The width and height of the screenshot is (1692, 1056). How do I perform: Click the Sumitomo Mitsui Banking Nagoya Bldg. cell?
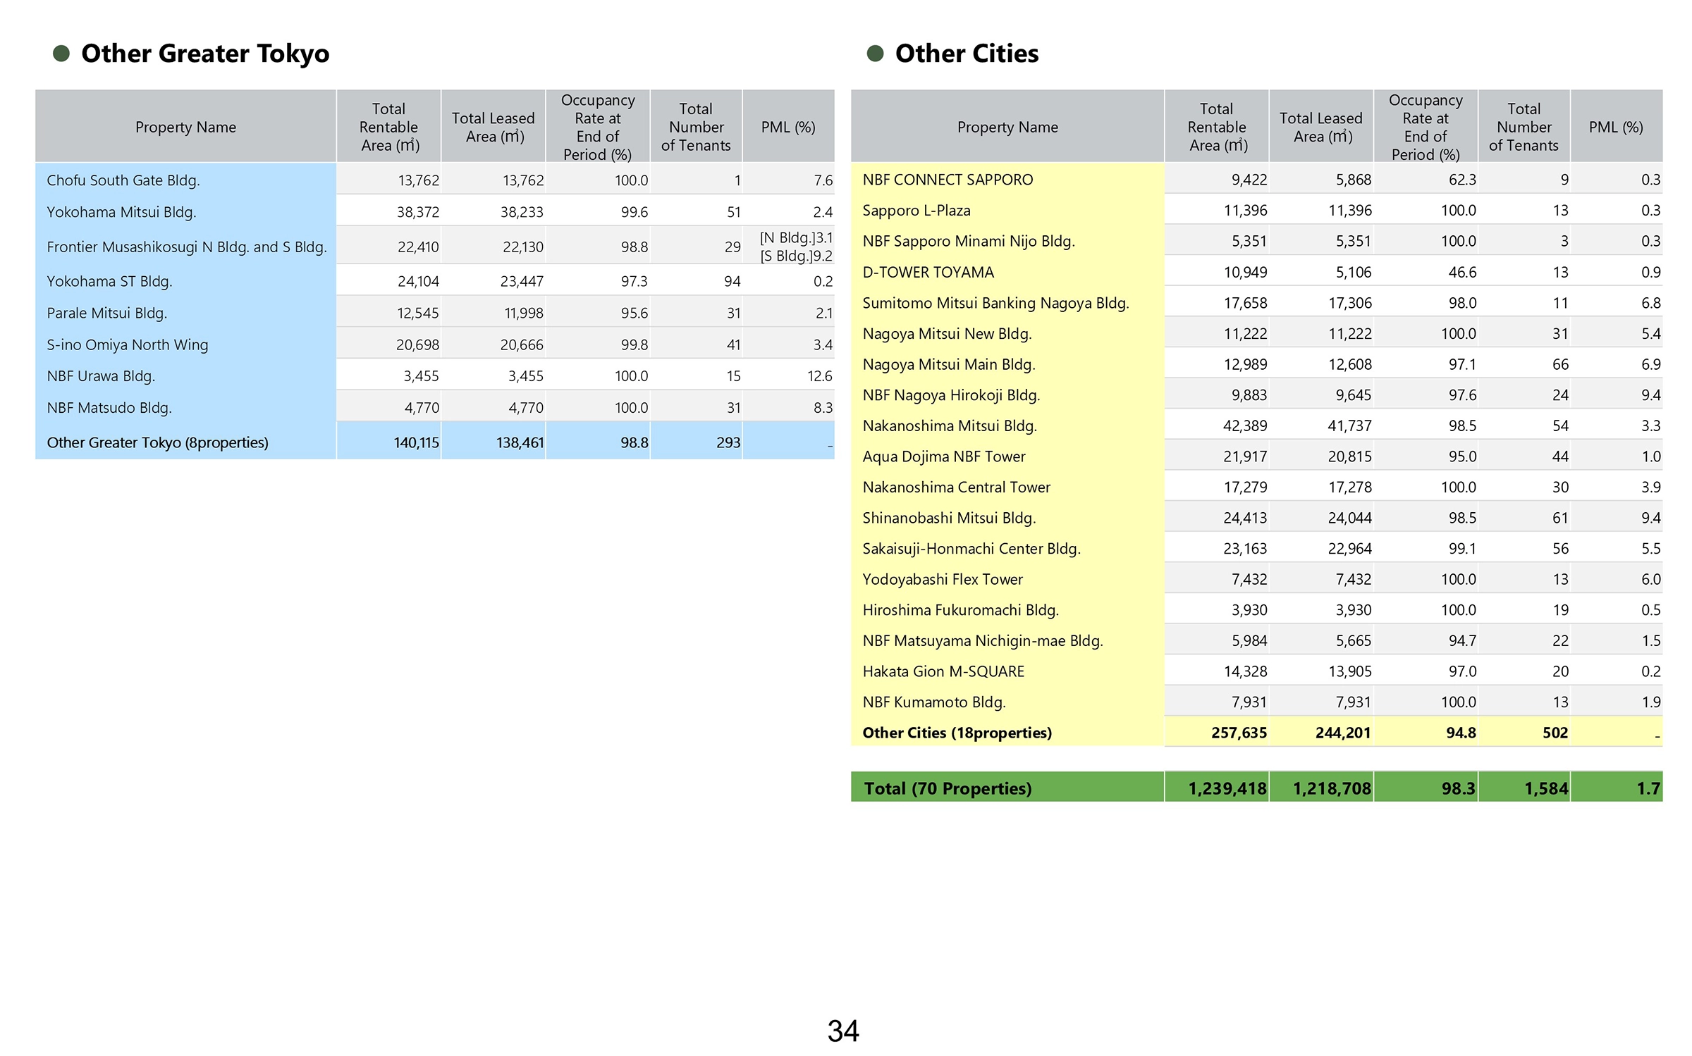[995, 303]
